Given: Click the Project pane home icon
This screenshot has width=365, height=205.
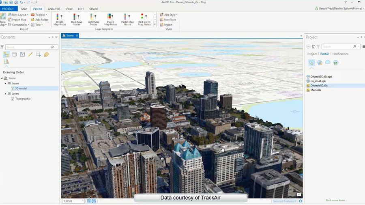Looking at the screenshot, I should pos(313,47).
